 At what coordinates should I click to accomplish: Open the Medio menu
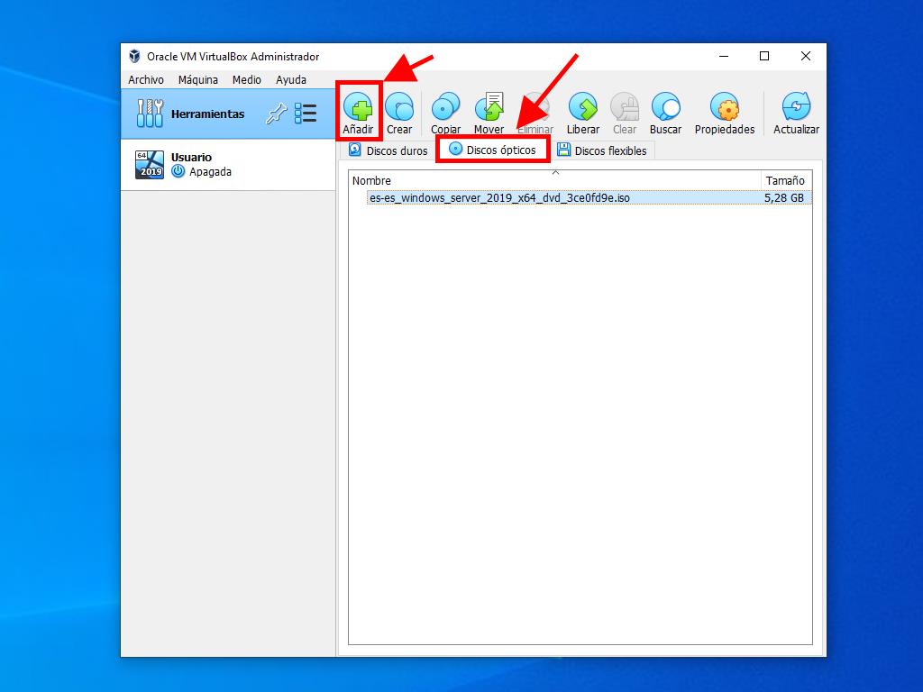(x=247, y=79)
